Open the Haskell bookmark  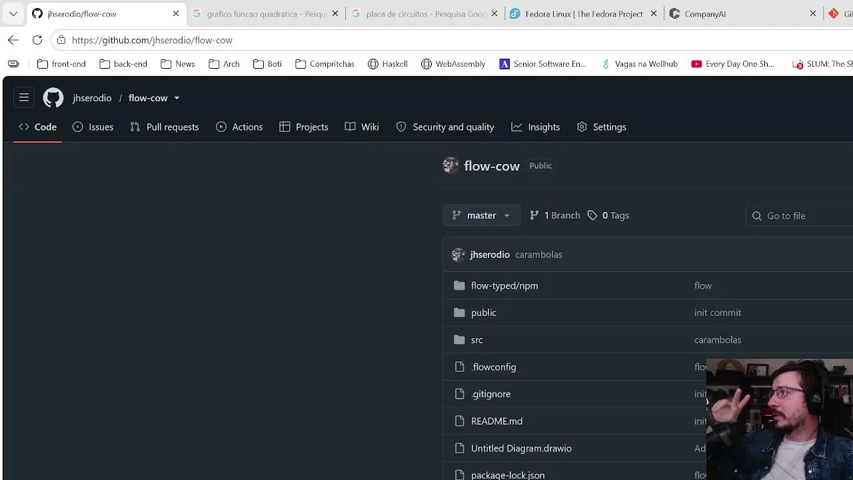tap(388, 64)
